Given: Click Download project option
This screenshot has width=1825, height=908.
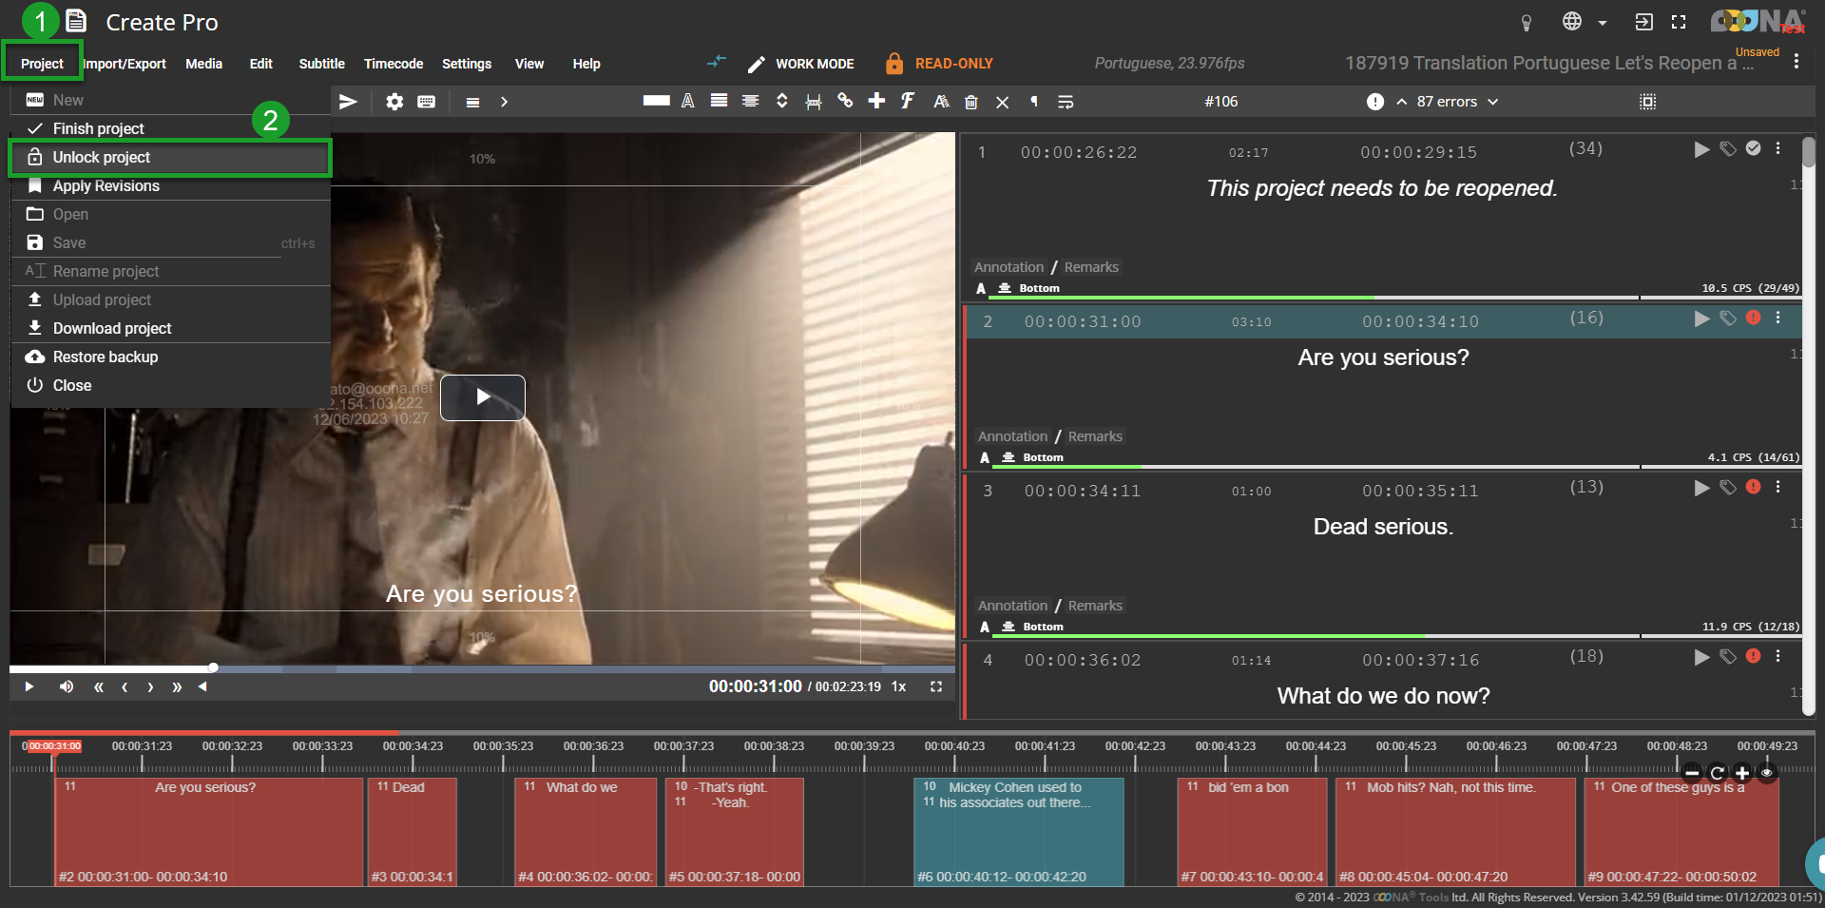Looking at the screenshot, I should pyautogui.click(x=112, y=328).
